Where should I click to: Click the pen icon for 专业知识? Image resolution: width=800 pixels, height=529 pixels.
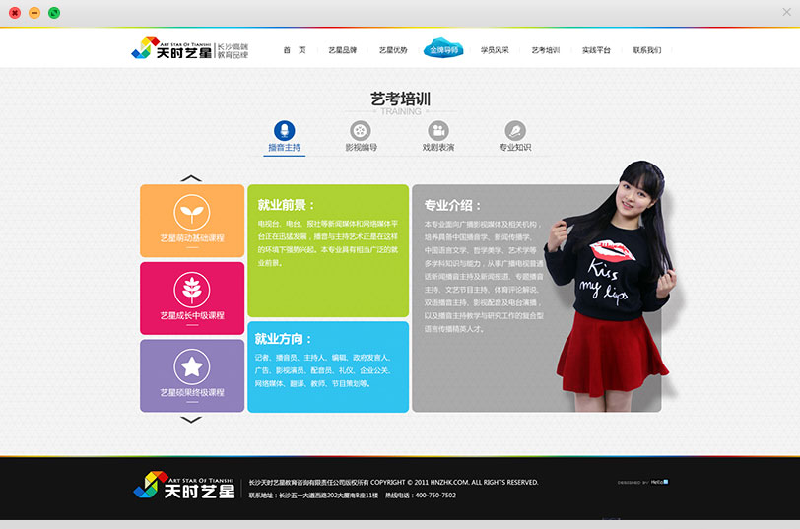click(x=514, y=131)
